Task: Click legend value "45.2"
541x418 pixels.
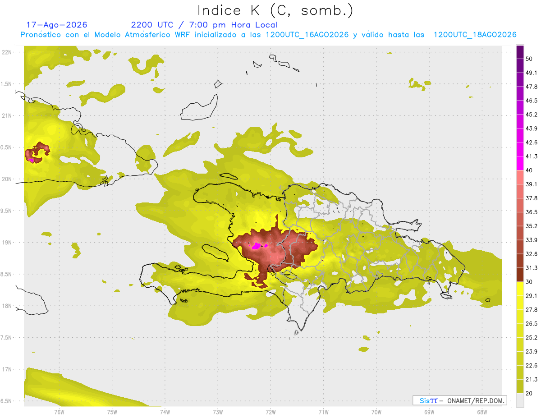Action: [532, 115]
